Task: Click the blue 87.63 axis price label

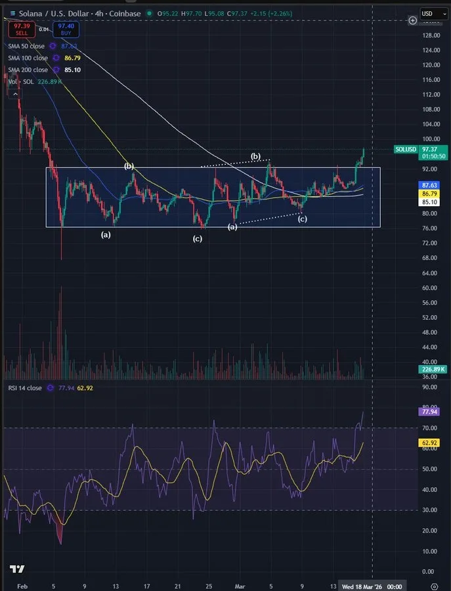Action: pyautogui.click(x=429, y=185)
